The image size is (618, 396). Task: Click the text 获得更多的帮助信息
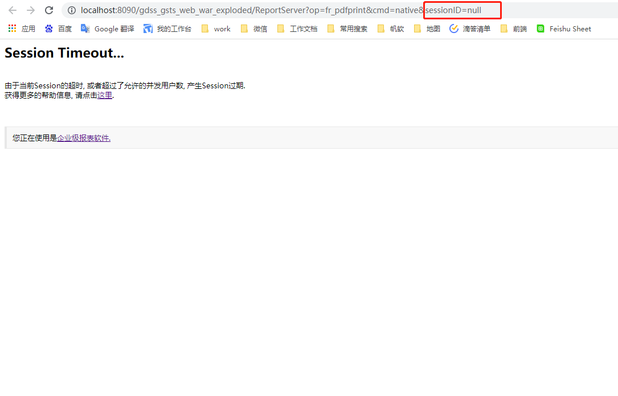(x=38, y=96)
